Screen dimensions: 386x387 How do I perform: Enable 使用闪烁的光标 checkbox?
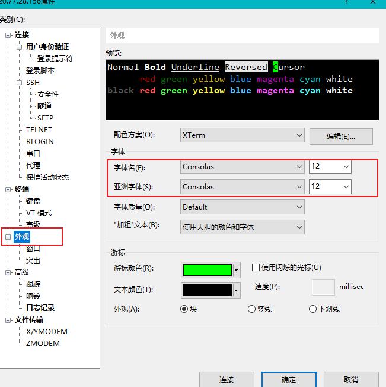[256, 268]
